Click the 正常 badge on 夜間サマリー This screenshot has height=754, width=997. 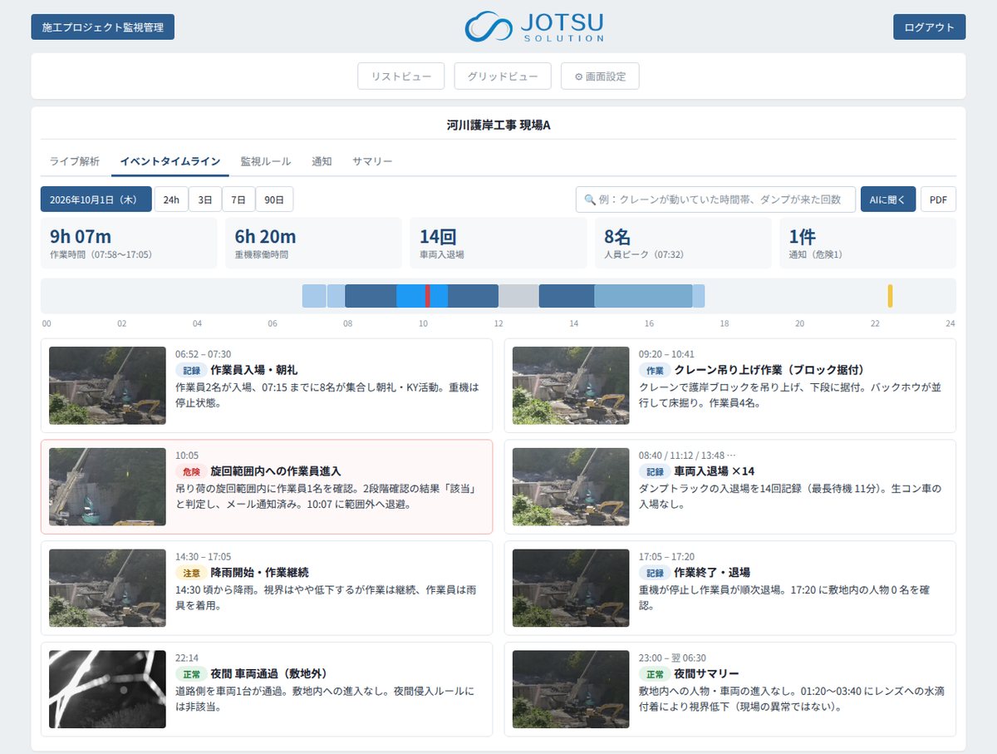(x=655, y=673)
